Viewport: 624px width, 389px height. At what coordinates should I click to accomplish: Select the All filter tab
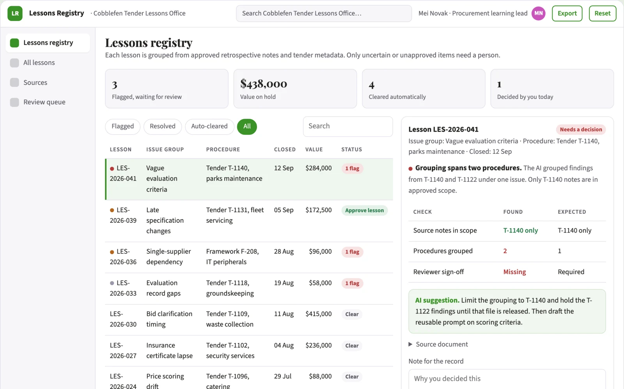[x=247, y=127]
